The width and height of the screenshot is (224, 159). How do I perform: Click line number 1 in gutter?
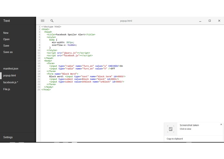tap(40, 27)
